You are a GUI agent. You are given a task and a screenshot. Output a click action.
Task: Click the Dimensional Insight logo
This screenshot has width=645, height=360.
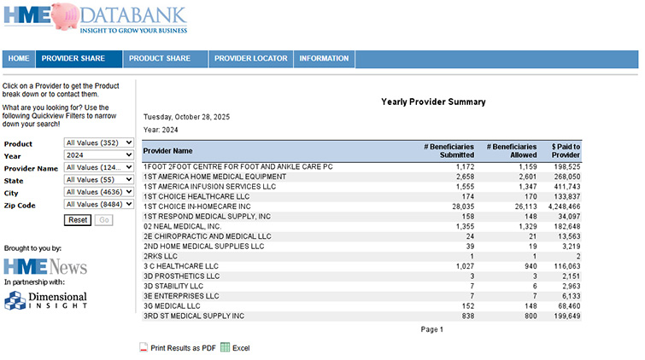coord(45,300)
